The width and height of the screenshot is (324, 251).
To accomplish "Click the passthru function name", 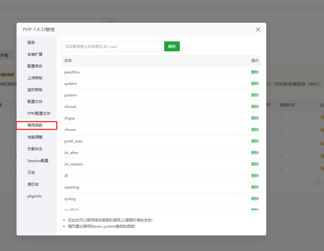I will coord(72,72).
